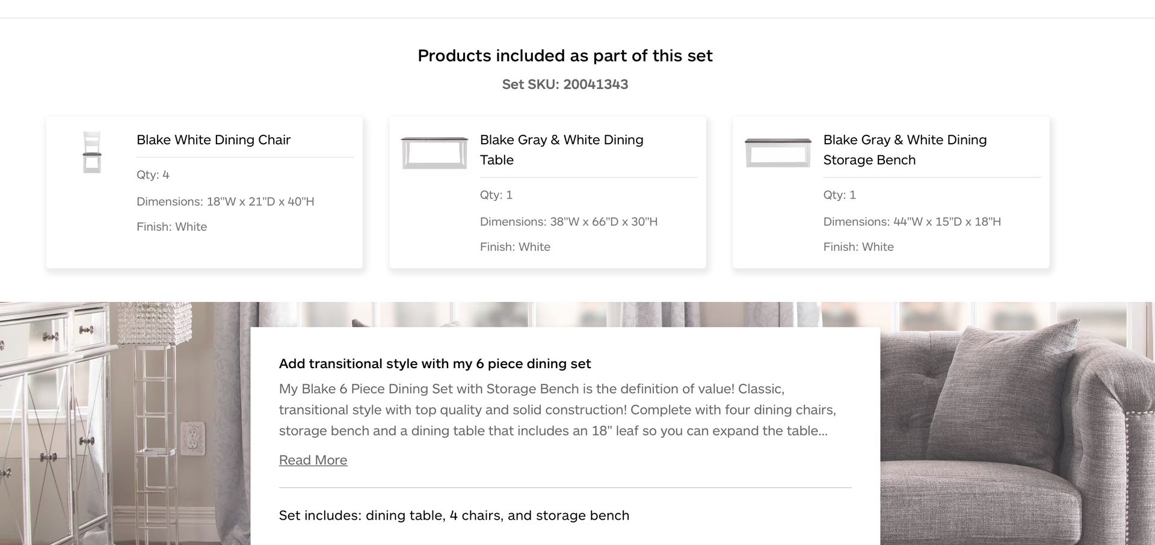The height and width of the screenshot is (545, 1155).
Task: Click the chair Qty: 4 line
Action: [153, 175]
